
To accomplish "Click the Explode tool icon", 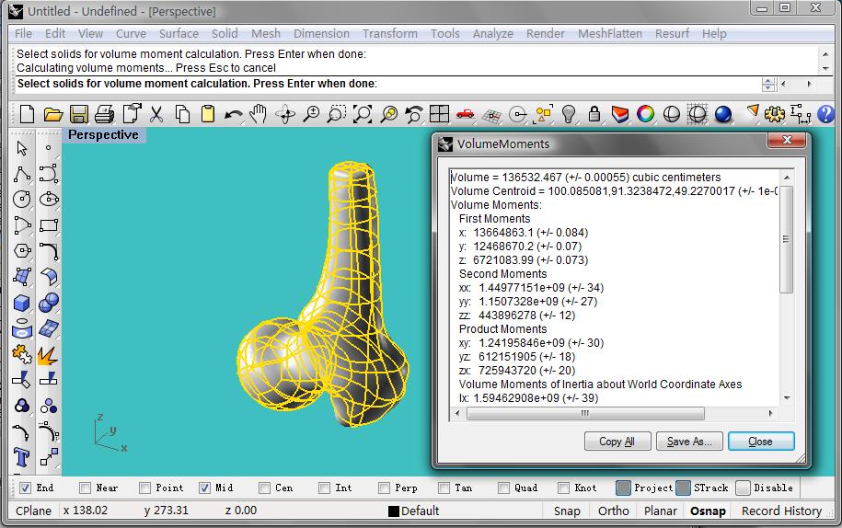I will click(49, 354).
